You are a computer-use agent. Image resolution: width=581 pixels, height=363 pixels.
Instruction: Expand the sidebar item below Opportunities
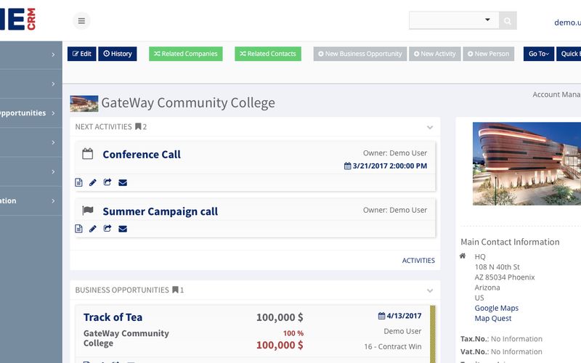[53, 142]
